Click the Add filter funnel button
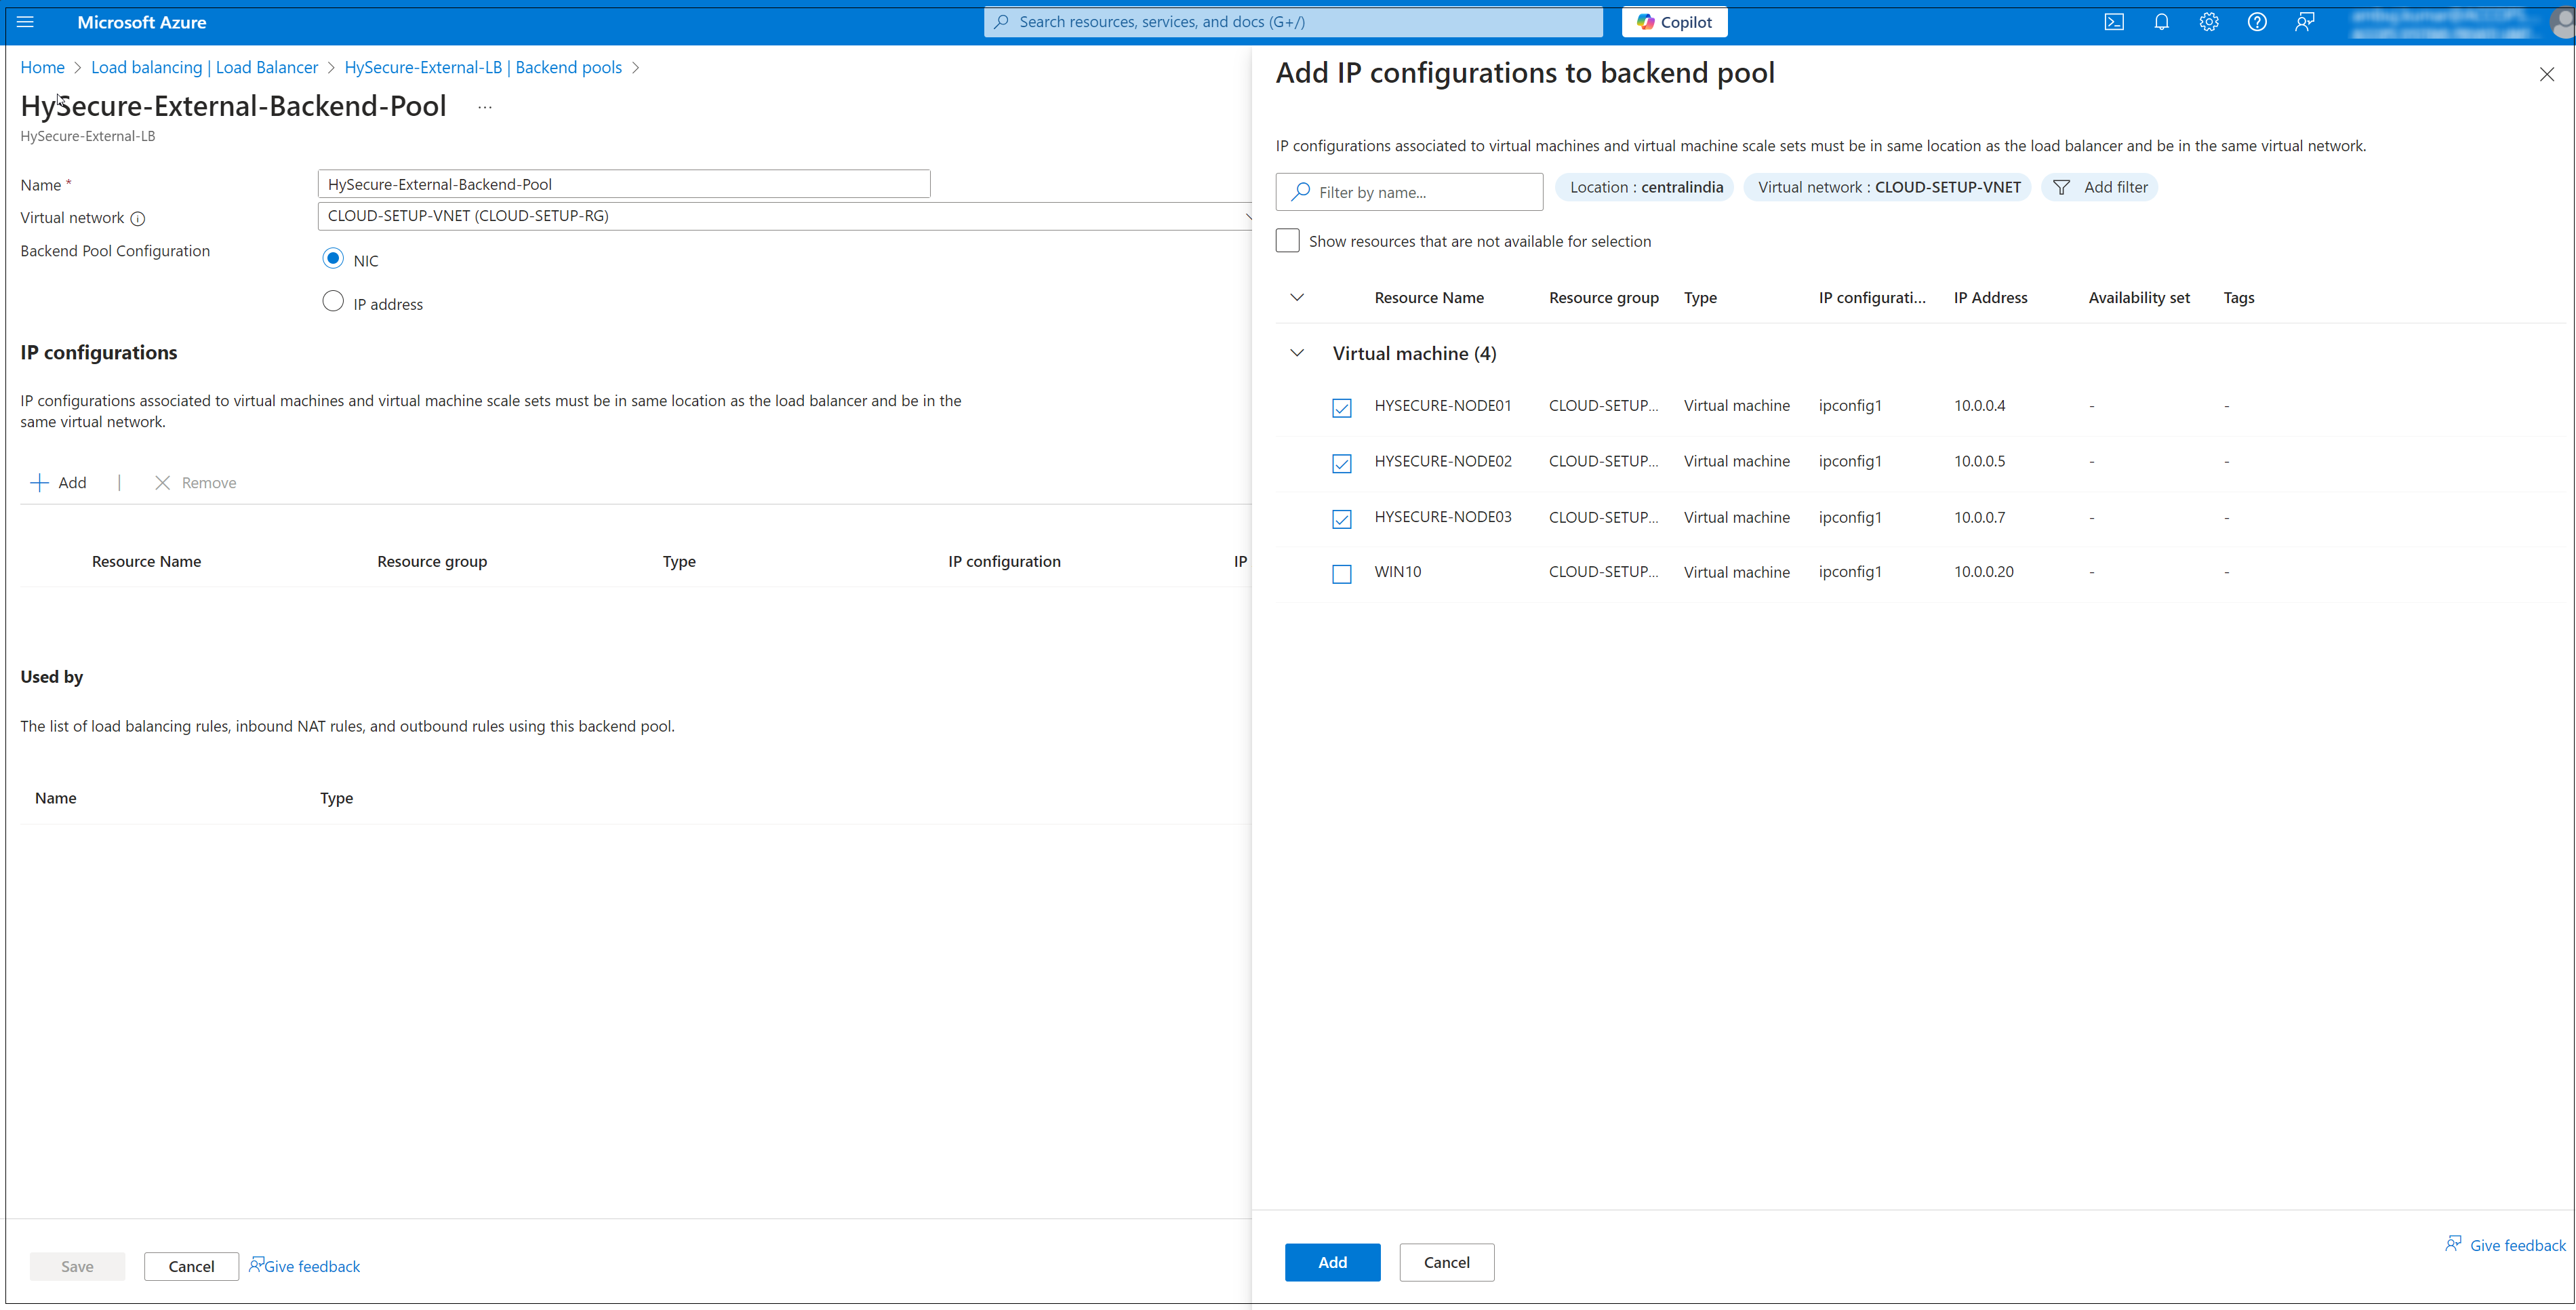 [2100, 187]
